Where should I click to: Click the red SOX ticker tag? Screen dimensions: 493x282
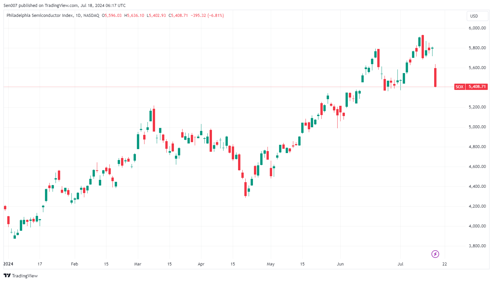point(459,87)
